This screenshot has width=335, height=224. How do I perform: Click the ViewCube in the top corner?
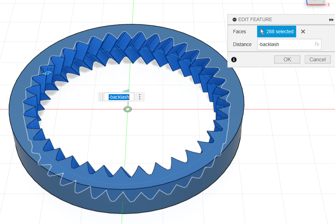pos(315,2)
